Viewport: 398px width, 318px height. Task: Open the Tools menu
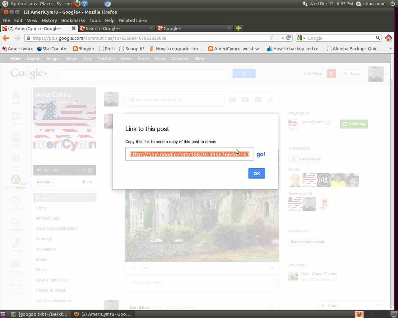tap(95, 20)
